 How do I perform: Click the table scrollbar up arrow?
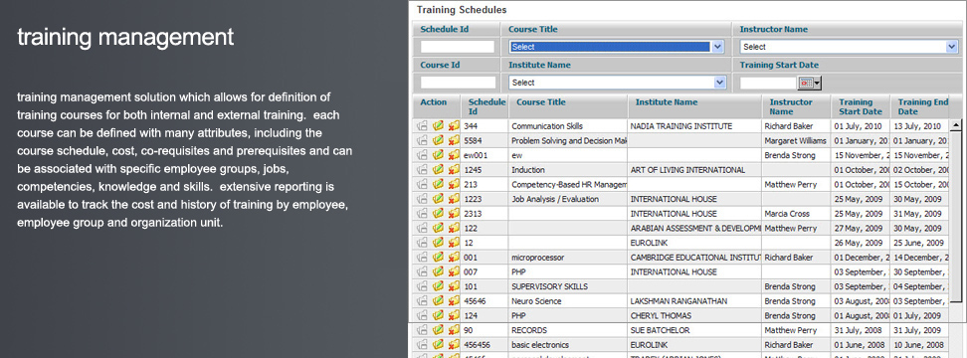[x=956, y=125]
